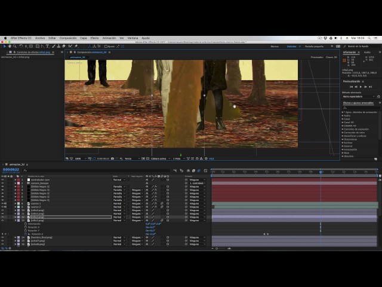Jump to last frame in Previsualización

coord(370,87)
